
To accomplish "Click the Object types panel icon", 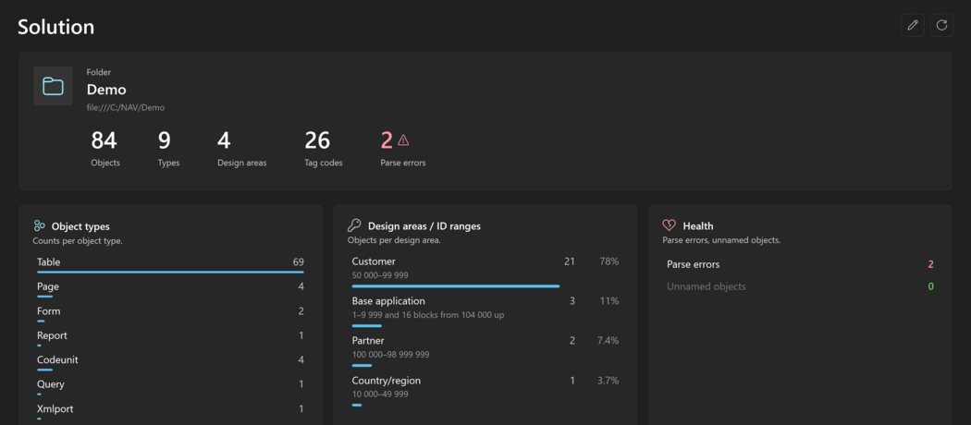I will pos(40,225).
